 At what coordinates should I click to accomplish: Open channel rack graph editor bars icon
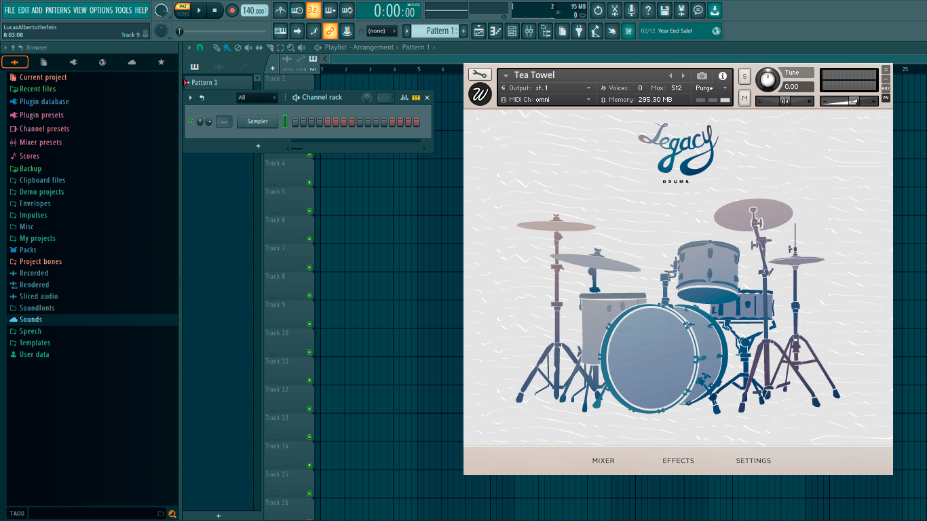tap(404, 98)
